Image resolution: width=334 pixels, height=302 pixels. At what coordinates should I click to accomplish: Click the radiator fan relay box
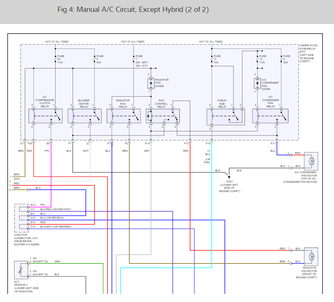click(124, 116)
